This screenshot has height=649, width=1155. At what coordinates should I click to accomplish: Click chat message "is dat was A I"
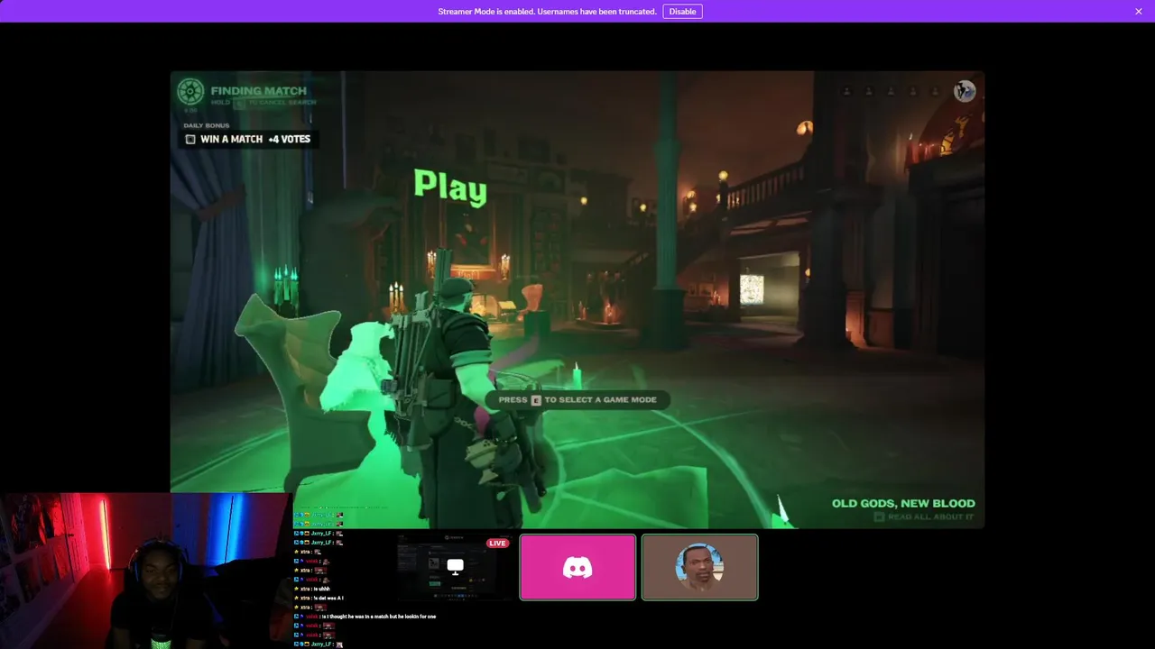329,599
